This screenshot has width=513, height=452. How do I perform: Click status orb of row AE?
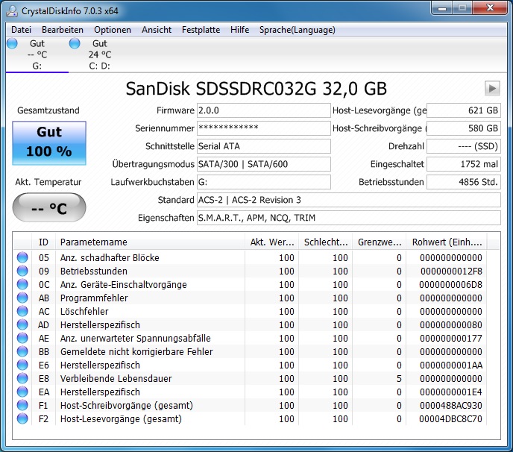coord(22,338)
